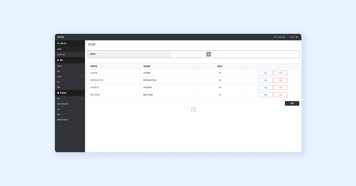Open 홈페이지 매뉴얼 in the sidebar
The height and width of the screenshot is (186, 356).
click(70, 120)
